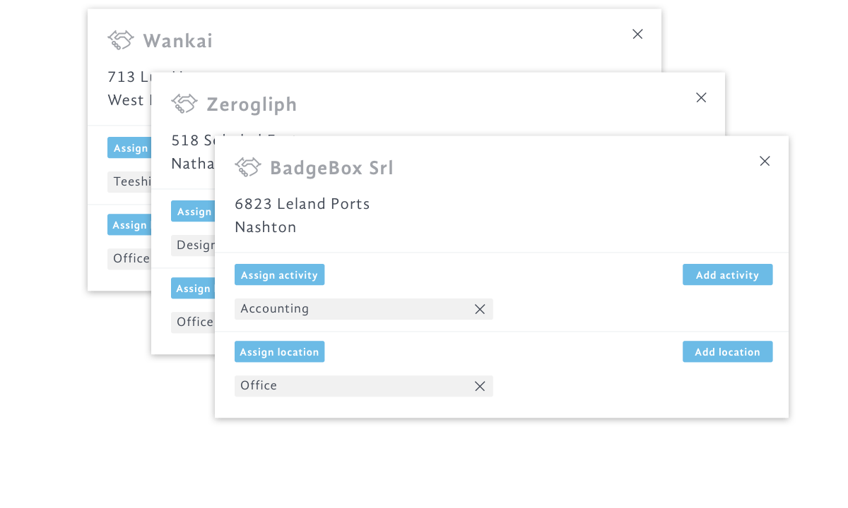Select the Zerogliph card title

pyautogui.click(x=252, y=104)
